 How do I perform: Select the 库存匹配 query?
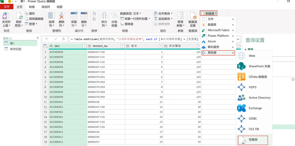(x=20, y=49)
